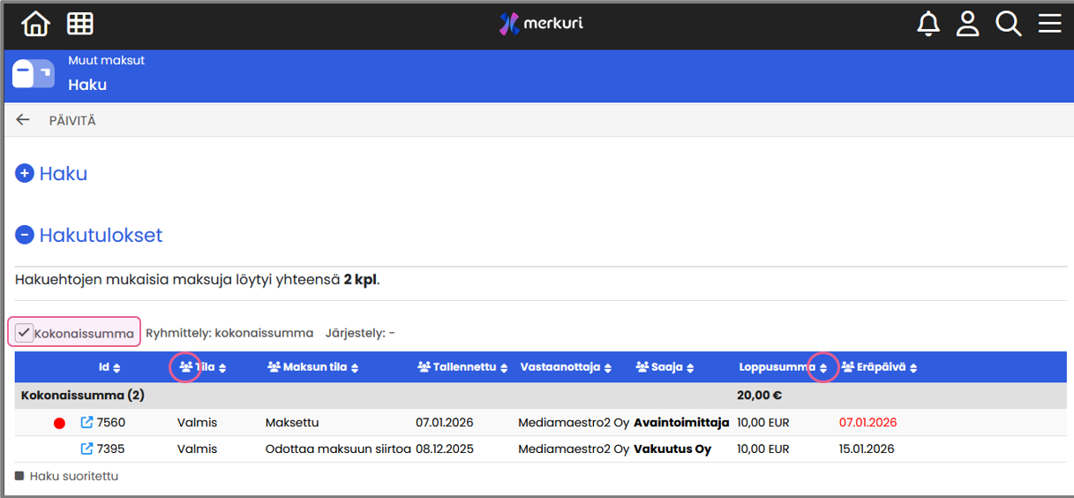Uncheck the Kokonaissumma checkbox
This screenshot has height=498, width=1074.
pos(25,333)
